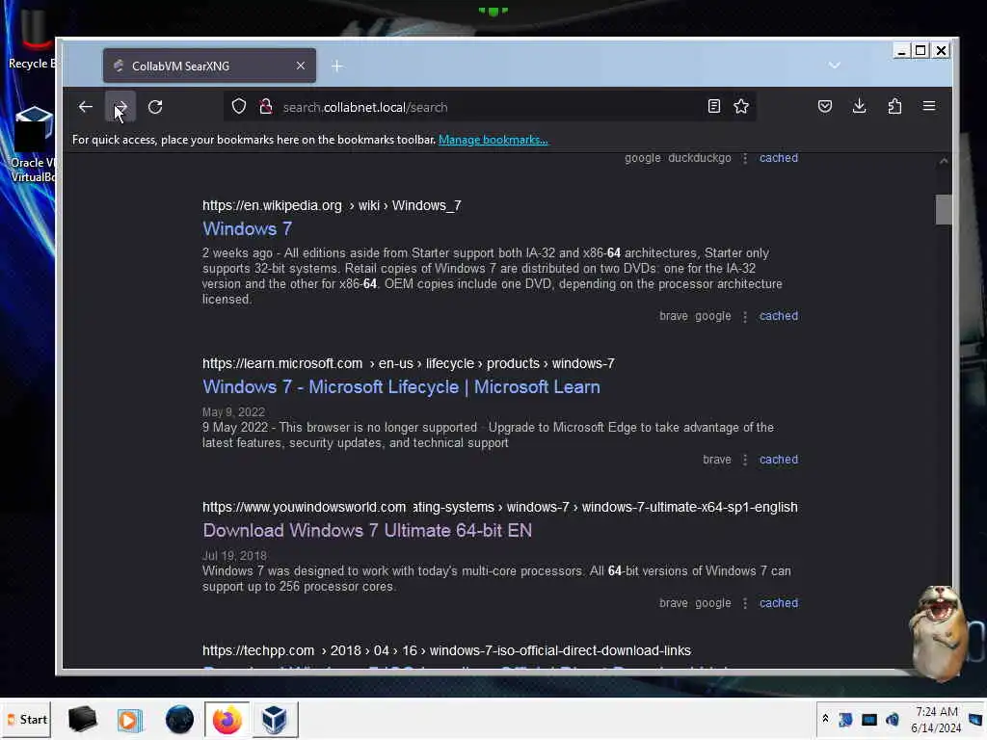This screenshot has width=987, height=740.
Task: Open cached link under youwindowsworld result
Action: 779,603
